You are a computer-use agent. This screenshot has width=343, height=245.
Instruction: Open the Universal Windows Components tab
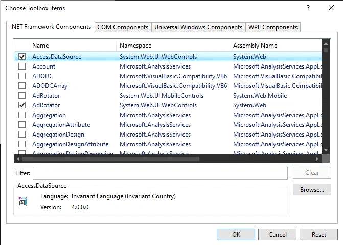point(198,27)
